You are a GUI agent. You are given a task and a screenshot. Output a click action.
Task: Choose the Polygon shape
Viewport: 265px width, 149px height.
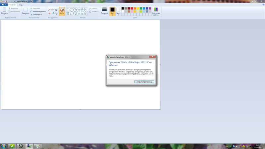82,9
